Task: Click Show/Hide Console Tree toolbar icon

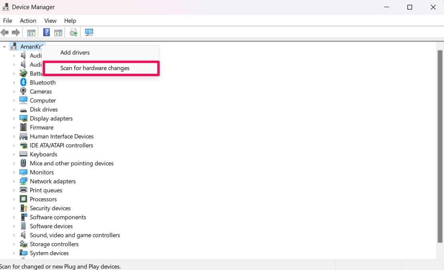Action: (31, 33)
